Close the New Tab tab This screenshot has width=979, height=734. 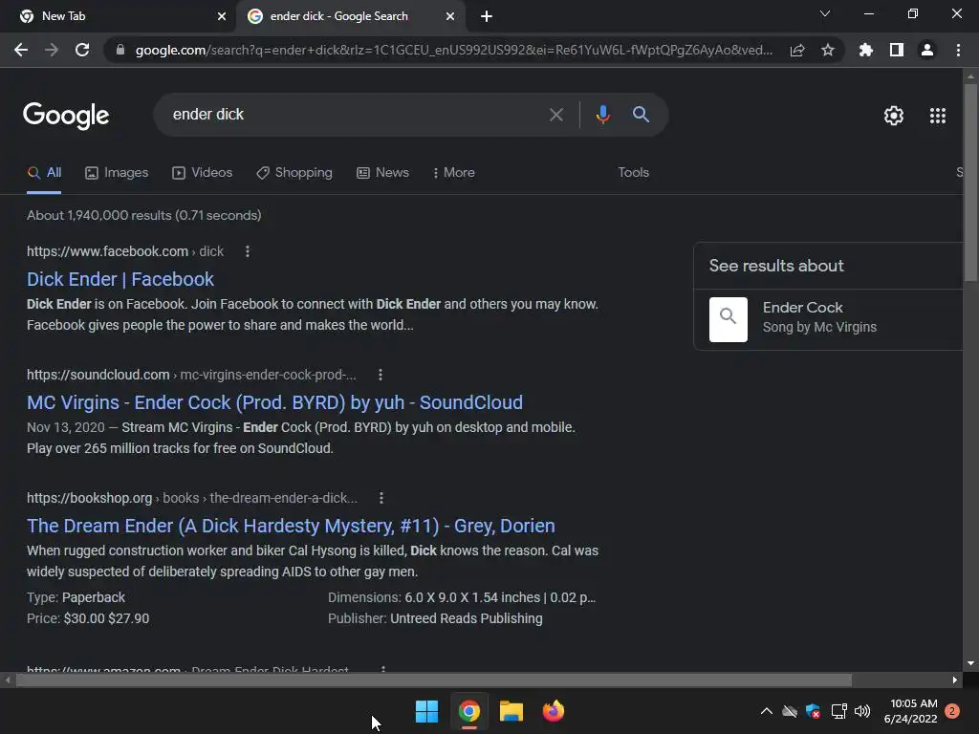(x=222, y=16)
